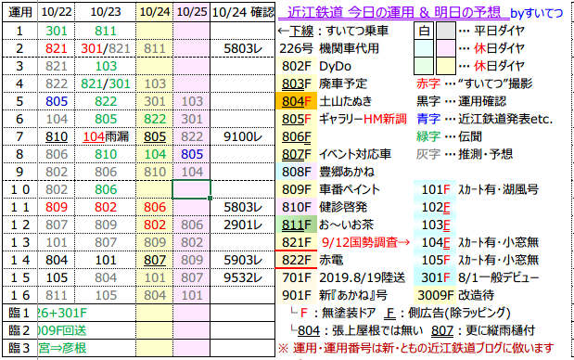Select the 運用 column header cell
The image size is (574, 360).
pyautogui.click(x=19, y=12)
